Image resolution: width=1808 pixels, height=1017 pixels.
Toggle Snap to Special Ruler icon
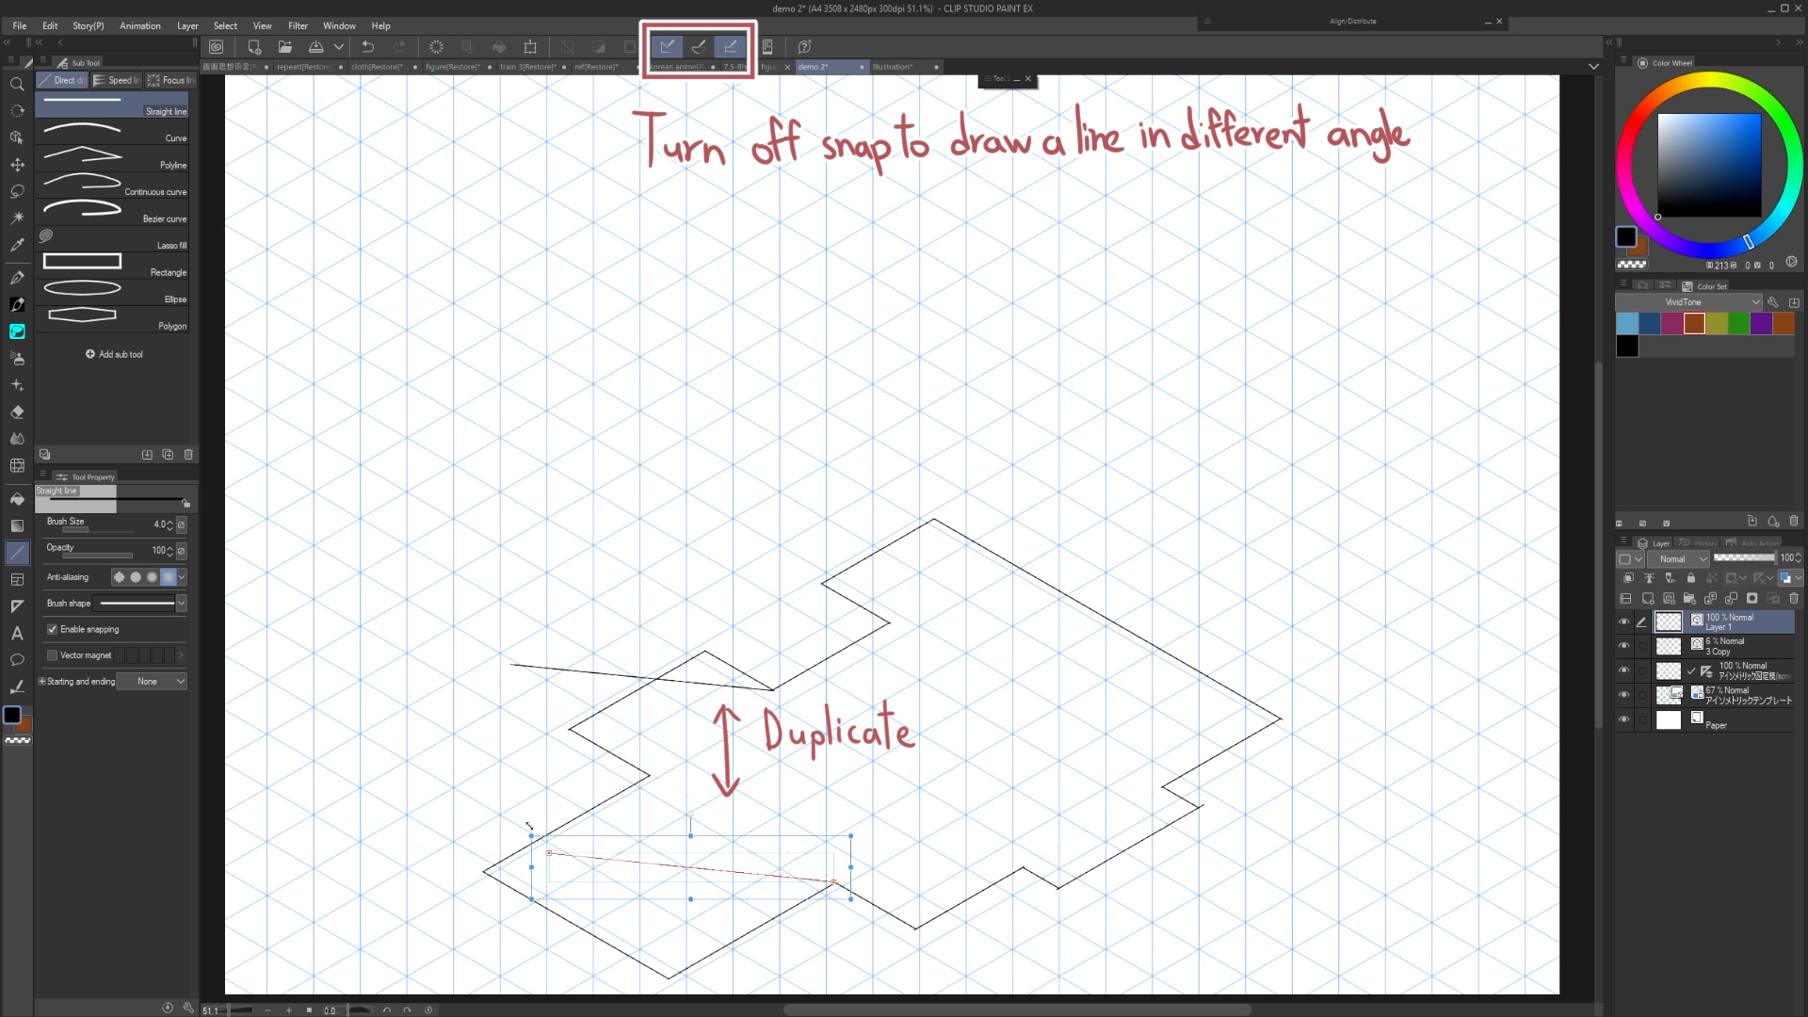[699, 46]
